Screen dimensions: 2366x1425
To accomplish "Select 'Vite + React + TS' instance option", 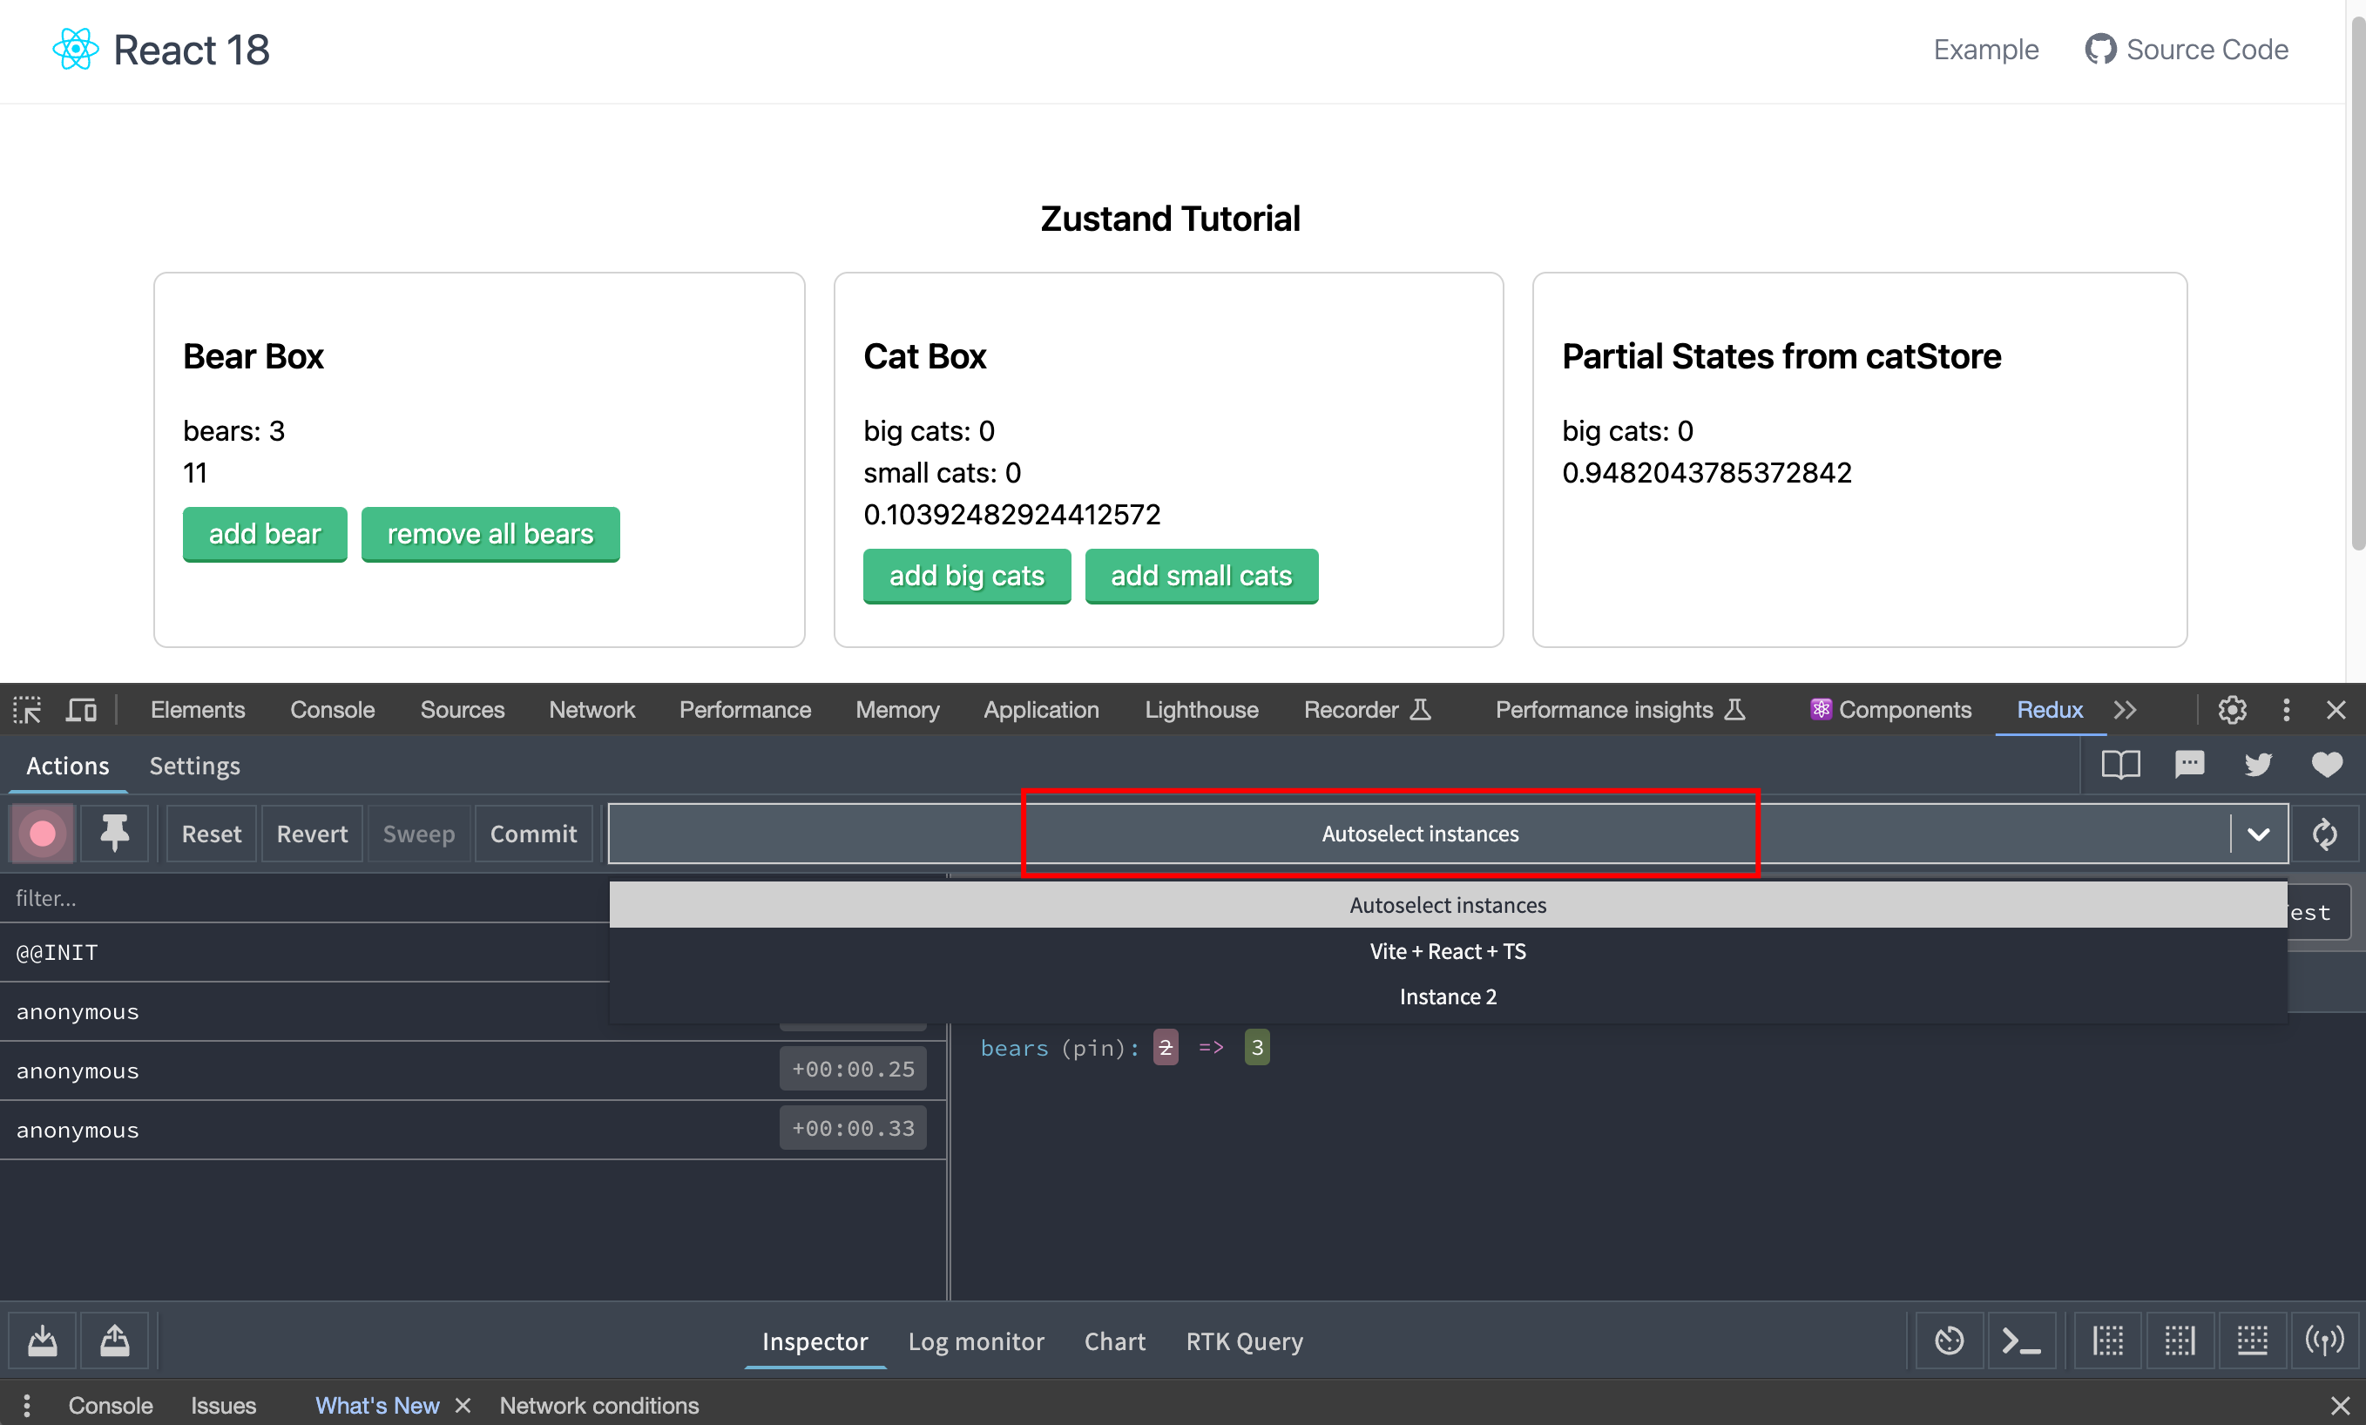I will (x=1447, y=952).
